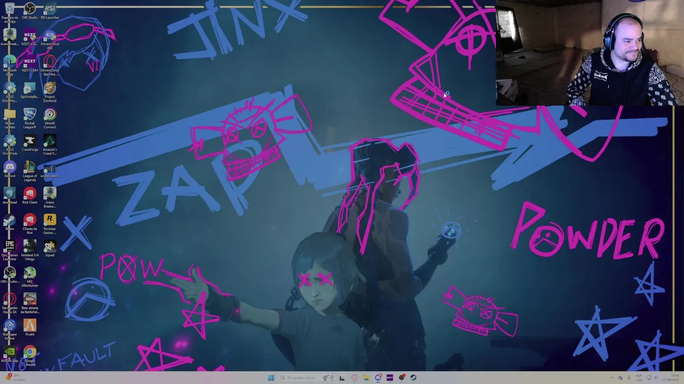Image resolution: width=684 pixels, height=384 pixels.
Task: Open the NVIDIA App desktop shortcut
Action: (x=10, y=354)
